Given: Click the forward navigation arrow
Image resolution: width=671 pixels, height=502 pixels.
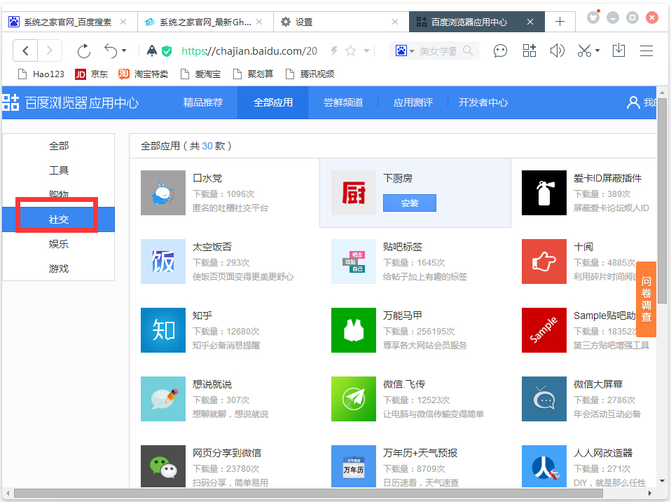Looking at the screenshot, I should (x=50, y=51).
